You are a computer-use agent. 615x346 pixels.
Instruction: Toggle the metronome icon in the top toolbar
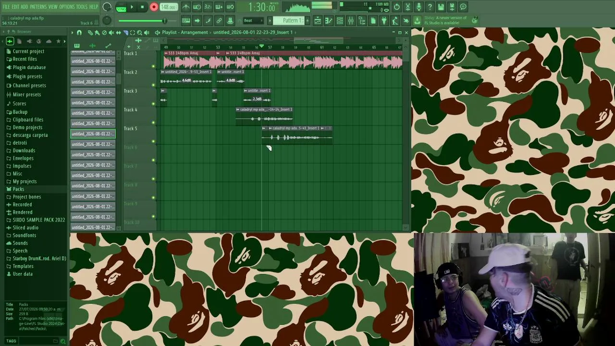186,7
